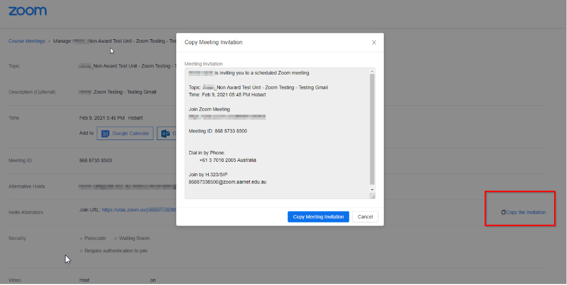The width and height of the screenshot is (567, 285).
Task: Click the scrollbar down arrow in invitation box
Action: pyautogui.click(x=372, y=190)
